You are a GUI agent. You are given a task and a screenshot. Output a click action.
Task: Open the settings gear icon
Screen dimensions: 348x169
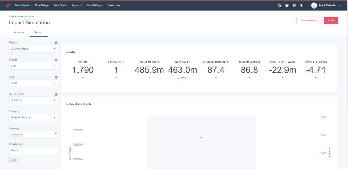pyautogui.click(x=294, y=5)
